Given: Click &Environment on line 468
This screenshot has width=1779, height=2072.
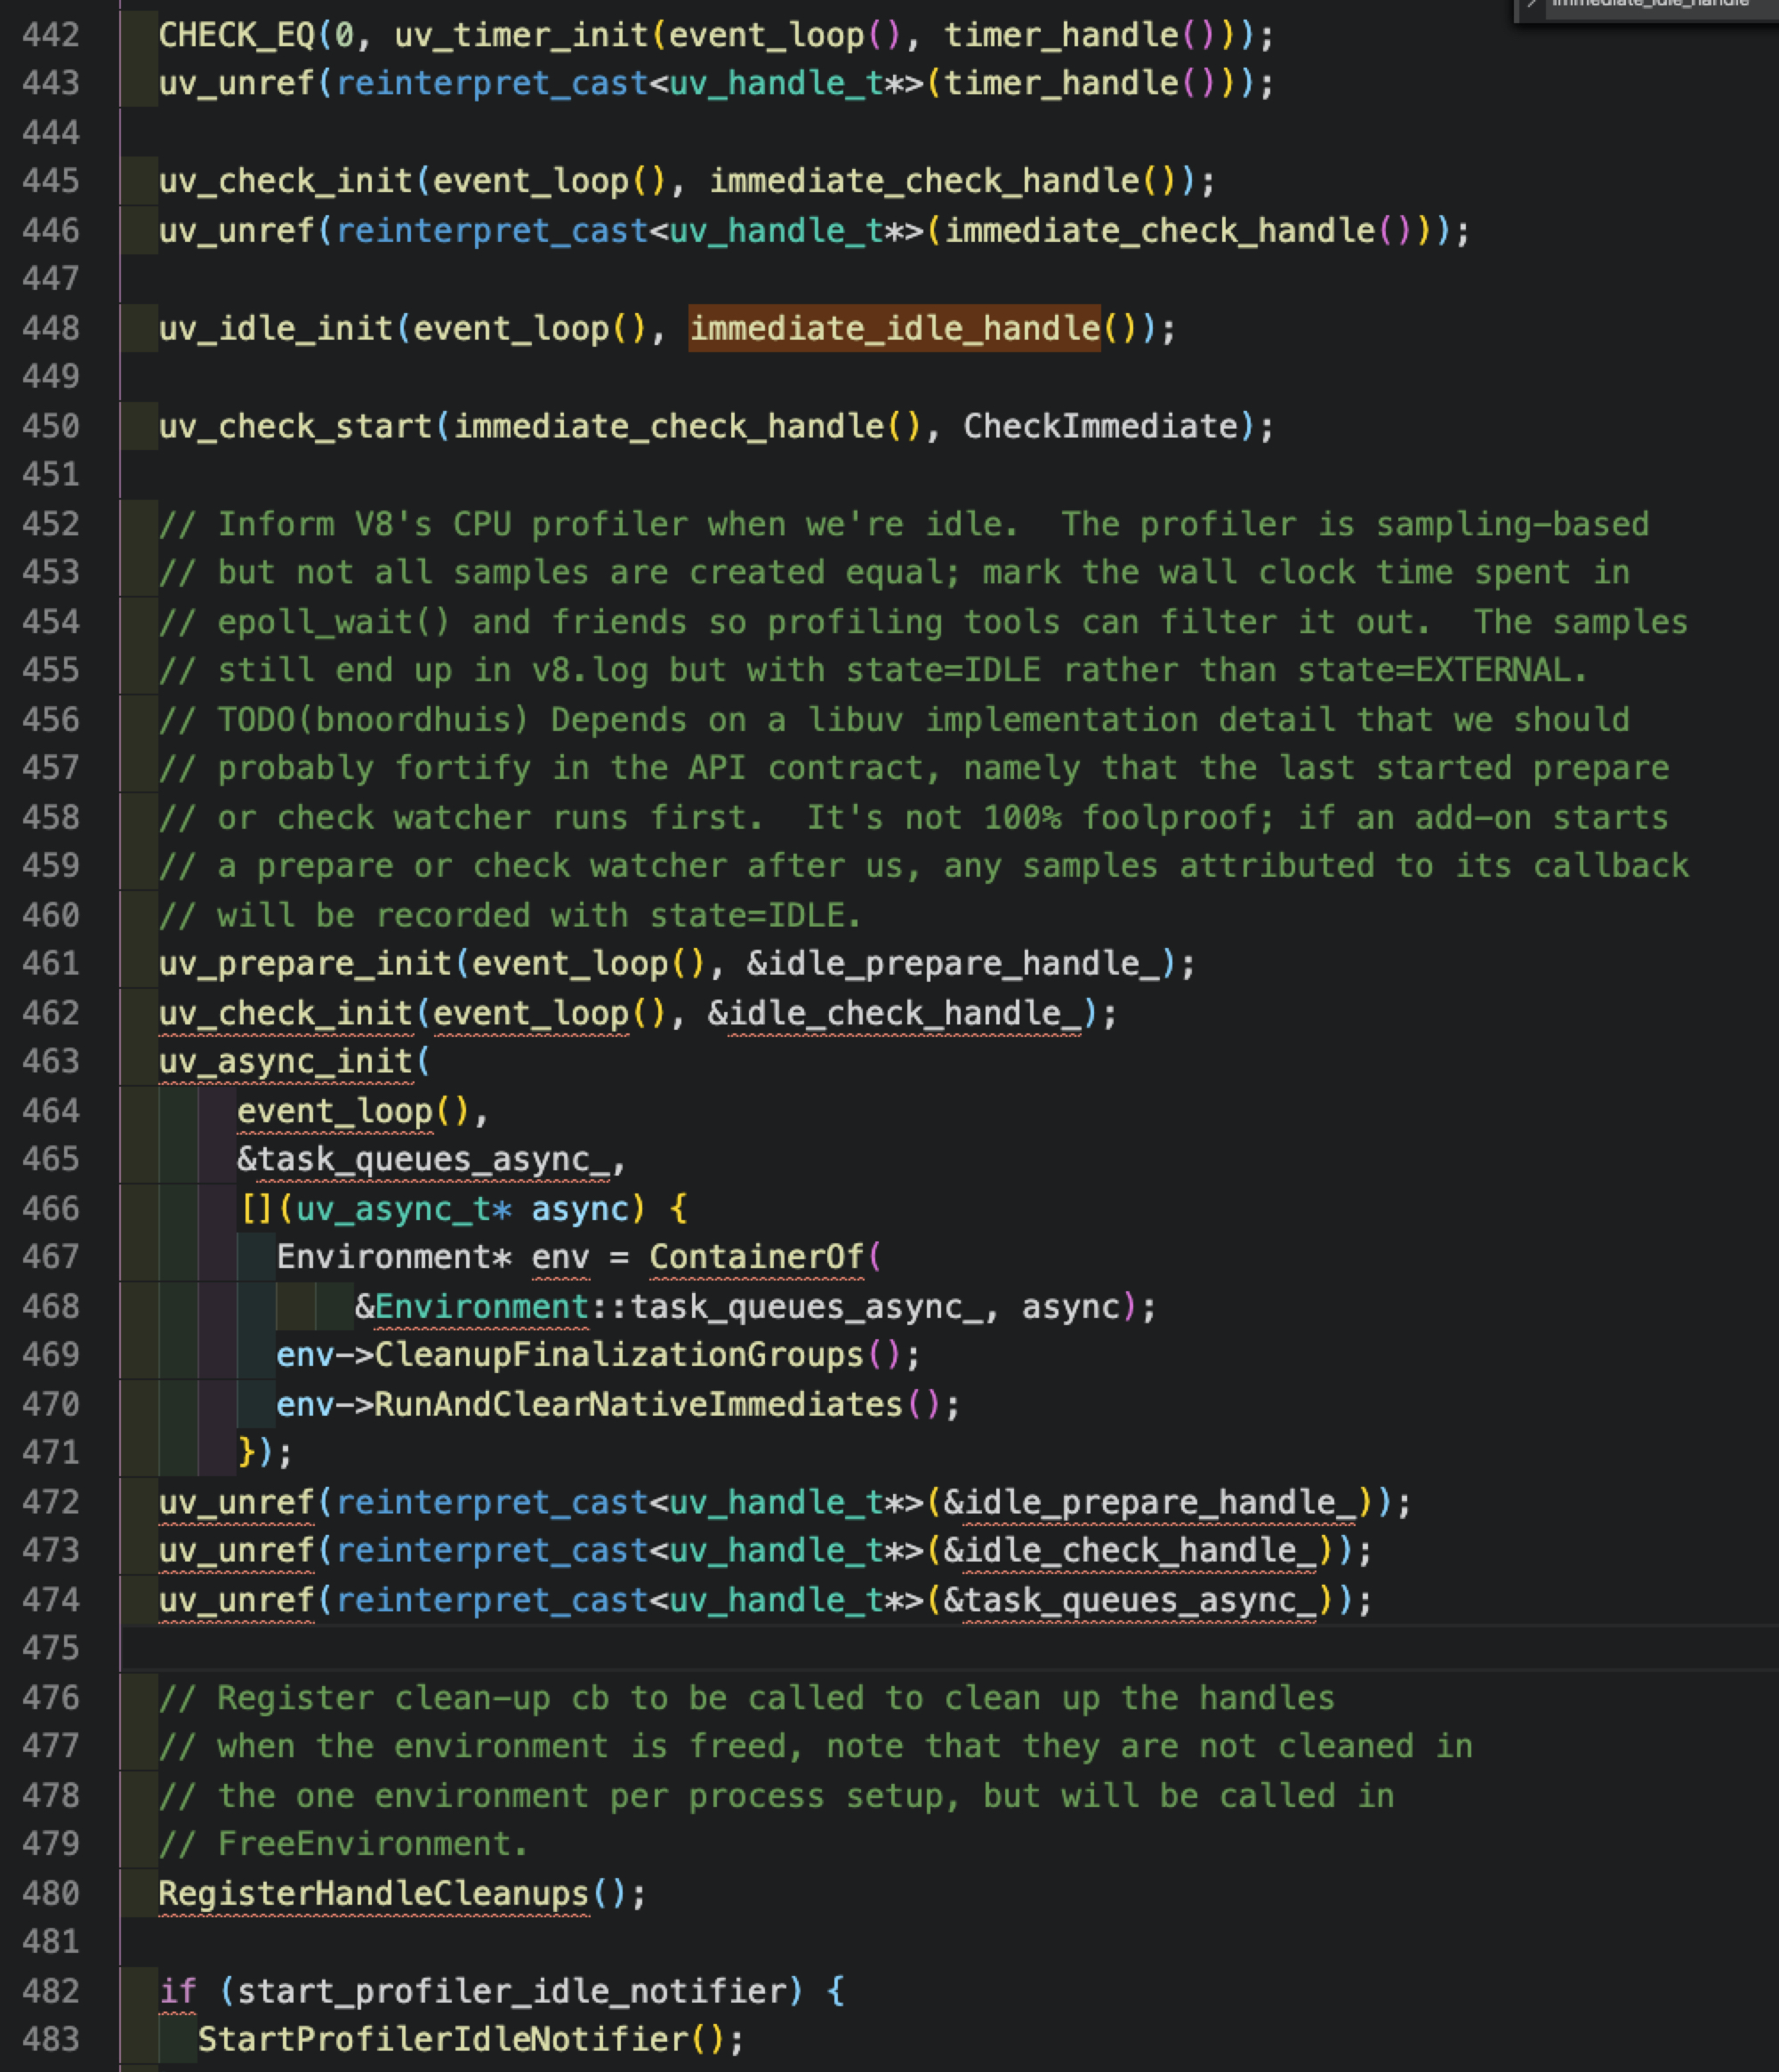Looking at the screenshot, I should click(x=472, y=1307).
